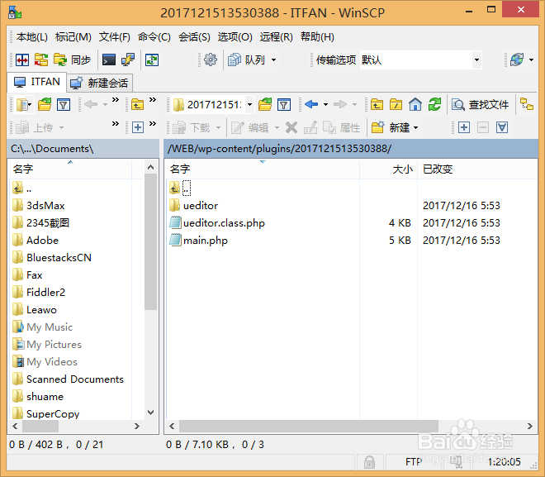The height and width of the screenshot is (477, 545).
Task: Select main.php file
Action: point(206,241)
